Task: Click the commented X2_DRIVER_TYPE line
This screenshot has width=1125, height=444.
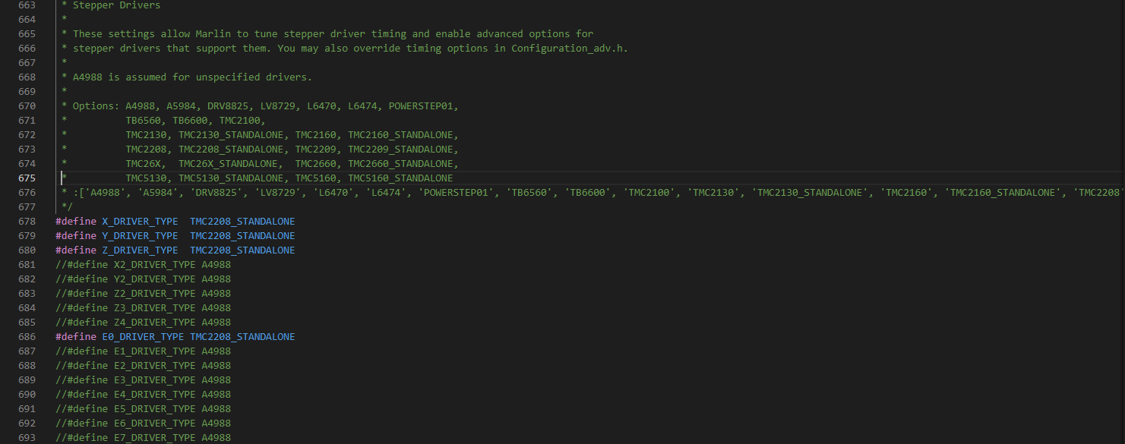Action: (x=143, y=265)
